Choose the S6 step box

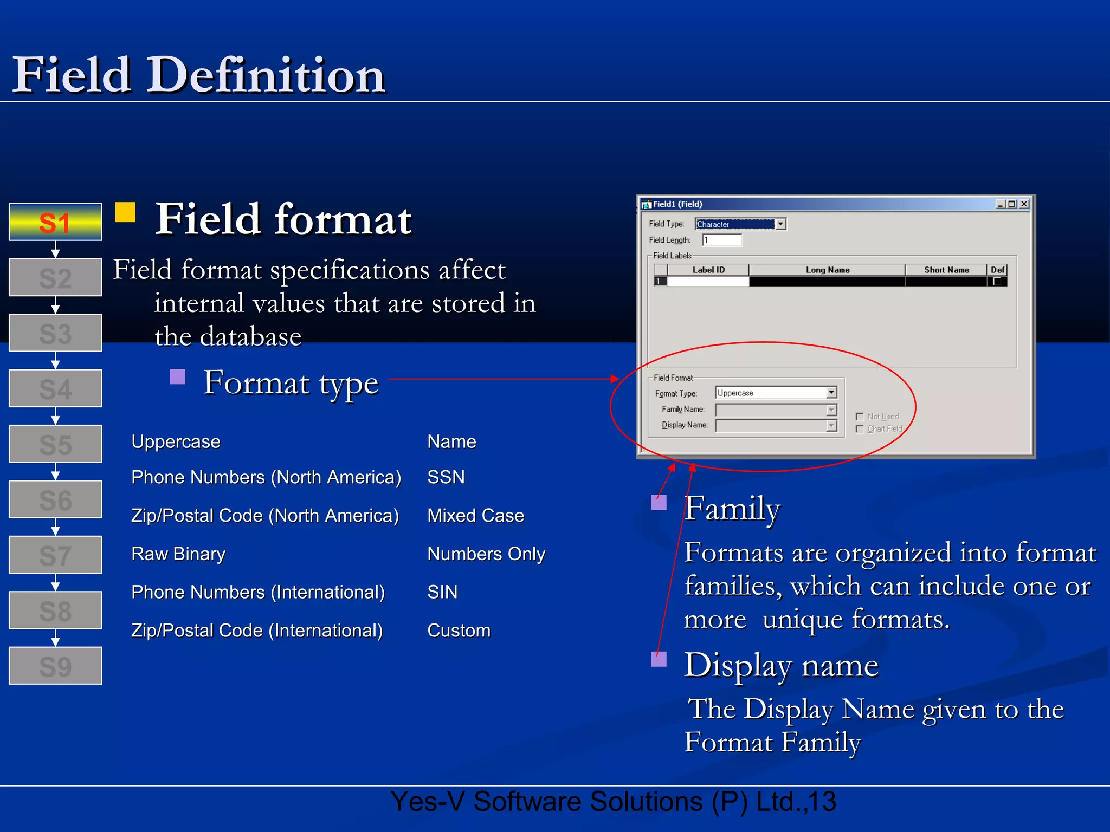(55, 499)
